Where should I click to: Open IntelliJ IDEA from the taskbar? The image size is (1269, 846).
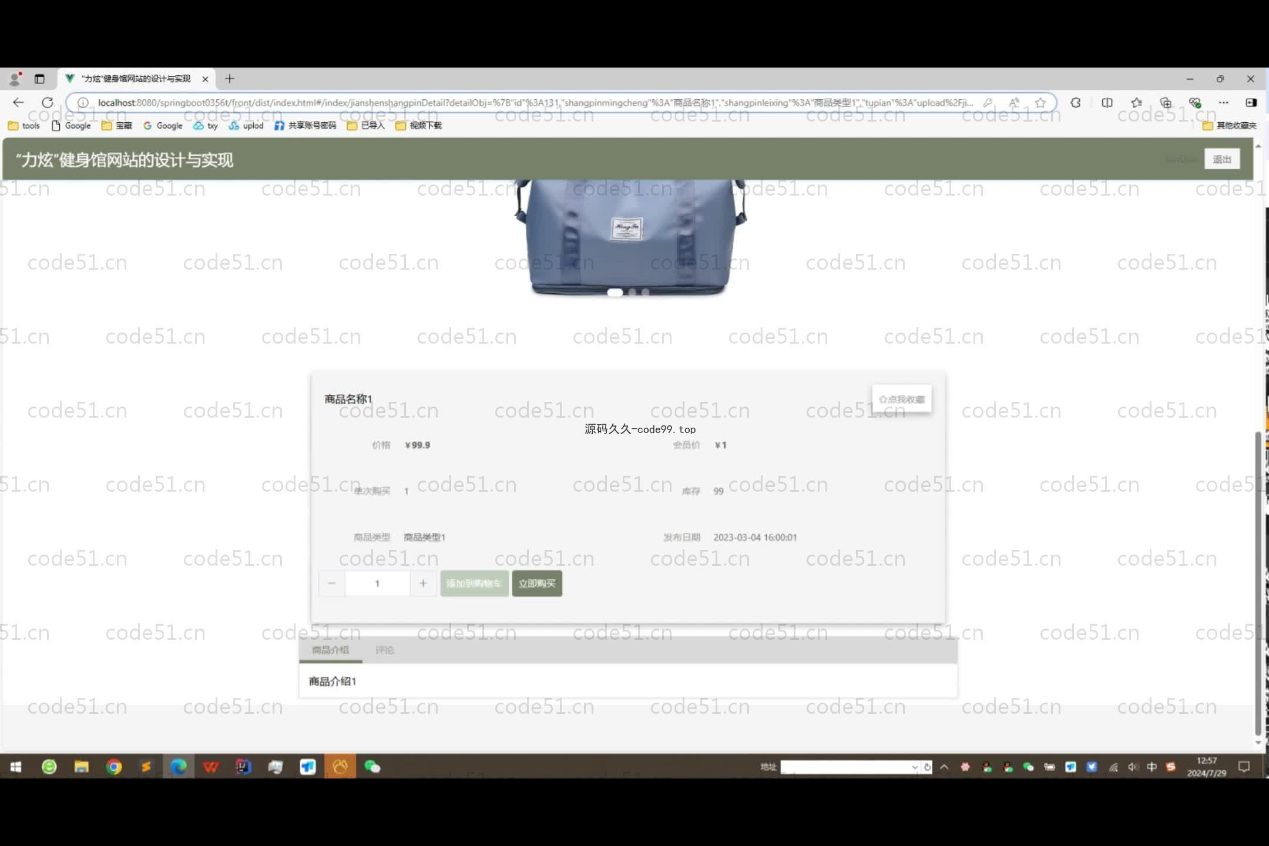coord(243,767)
